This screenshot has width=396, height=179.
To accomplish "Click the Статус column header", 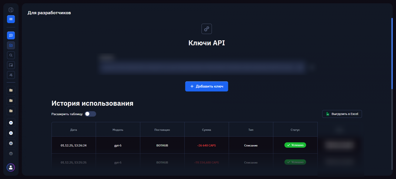I will [295, 129].
